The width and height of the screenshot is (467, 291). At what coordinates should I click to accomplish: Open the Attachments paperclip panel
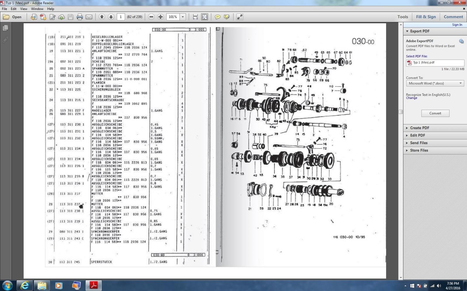[x=5, y=40]
